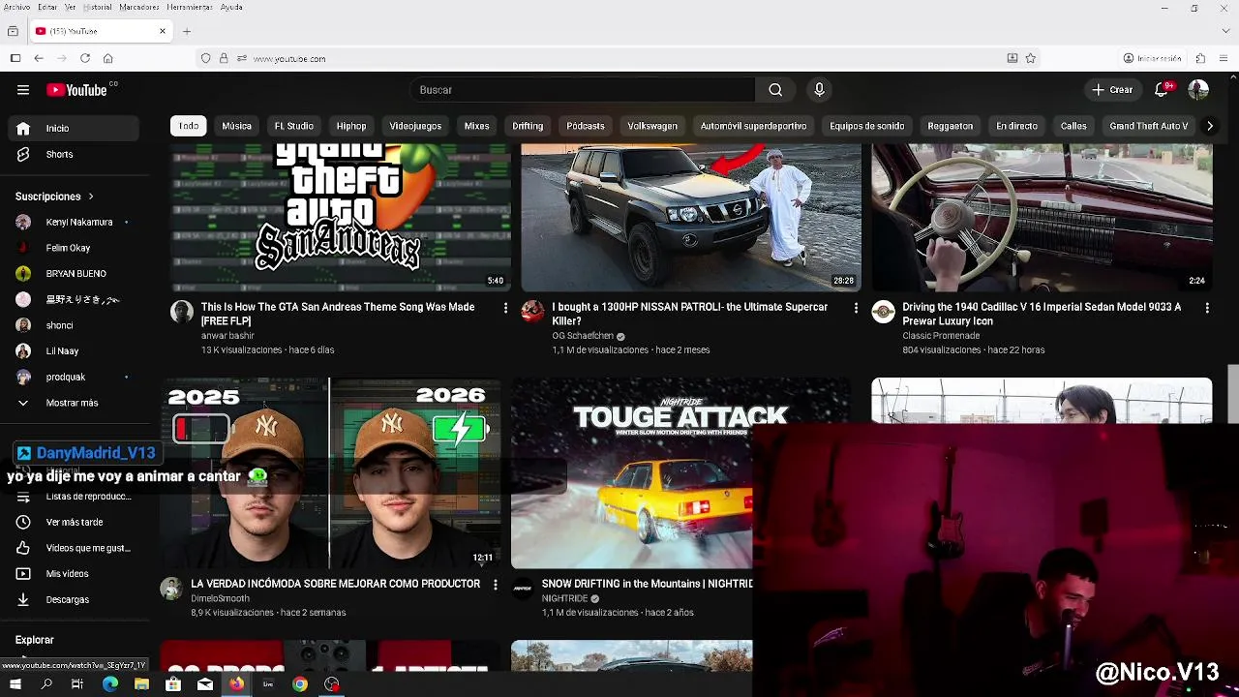Screen dimensions: 1239x697
Task: Play the Touge Attack snow drifting thumbnail
Action: click(x=631, y=473)
